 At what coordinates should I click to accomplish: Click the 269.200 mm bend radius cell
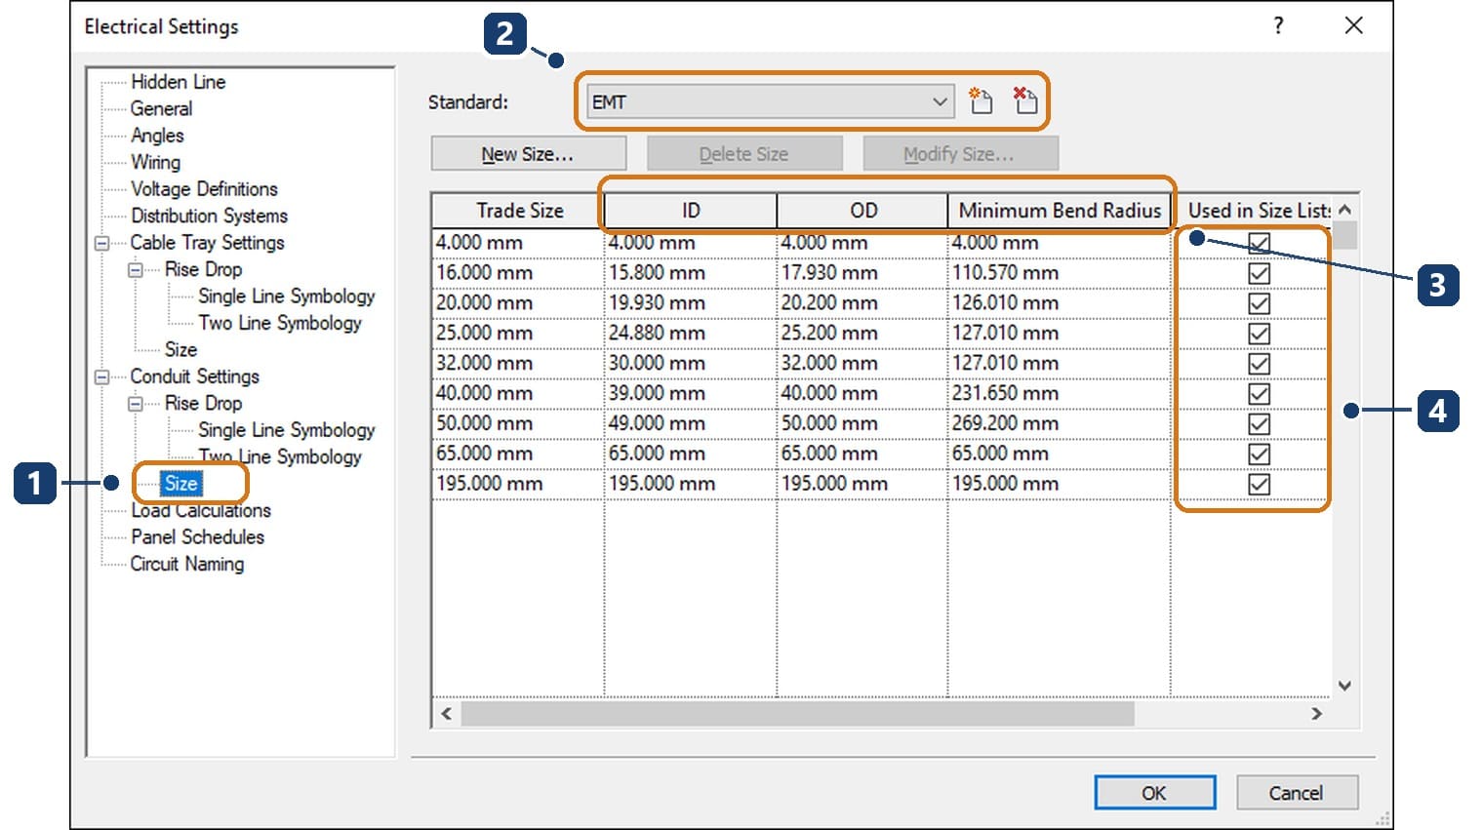click(1060, 424)
